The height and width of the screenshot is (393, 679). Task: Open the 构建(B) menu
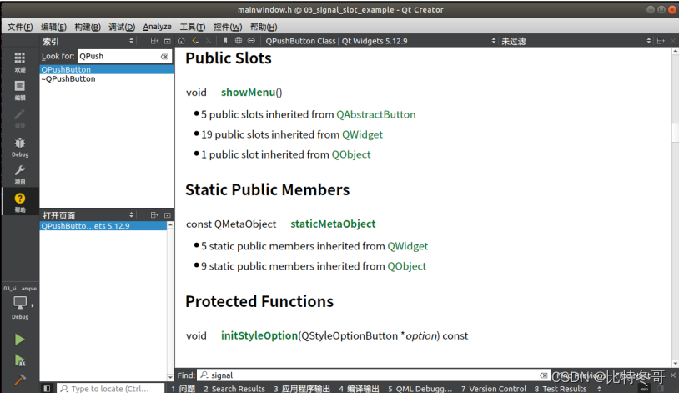pyautogui.click(x=88, y=27)
